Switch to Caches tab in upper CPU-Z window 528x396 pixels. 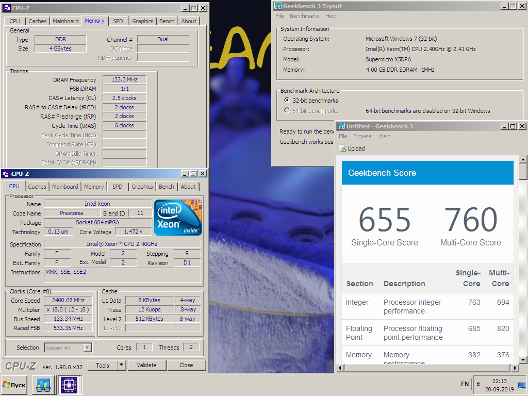tap(37, 21)
